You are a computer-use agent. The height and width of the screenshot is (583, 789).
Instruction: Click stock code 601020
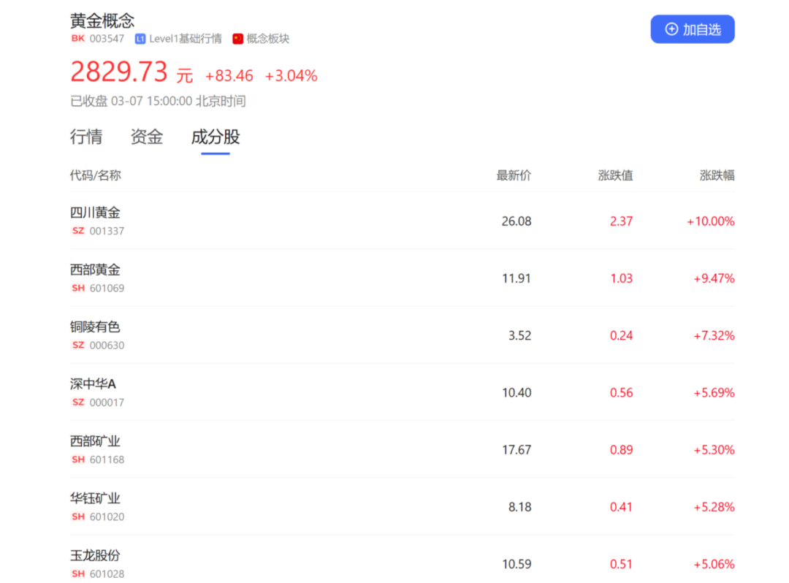click(x=107, y=517)
